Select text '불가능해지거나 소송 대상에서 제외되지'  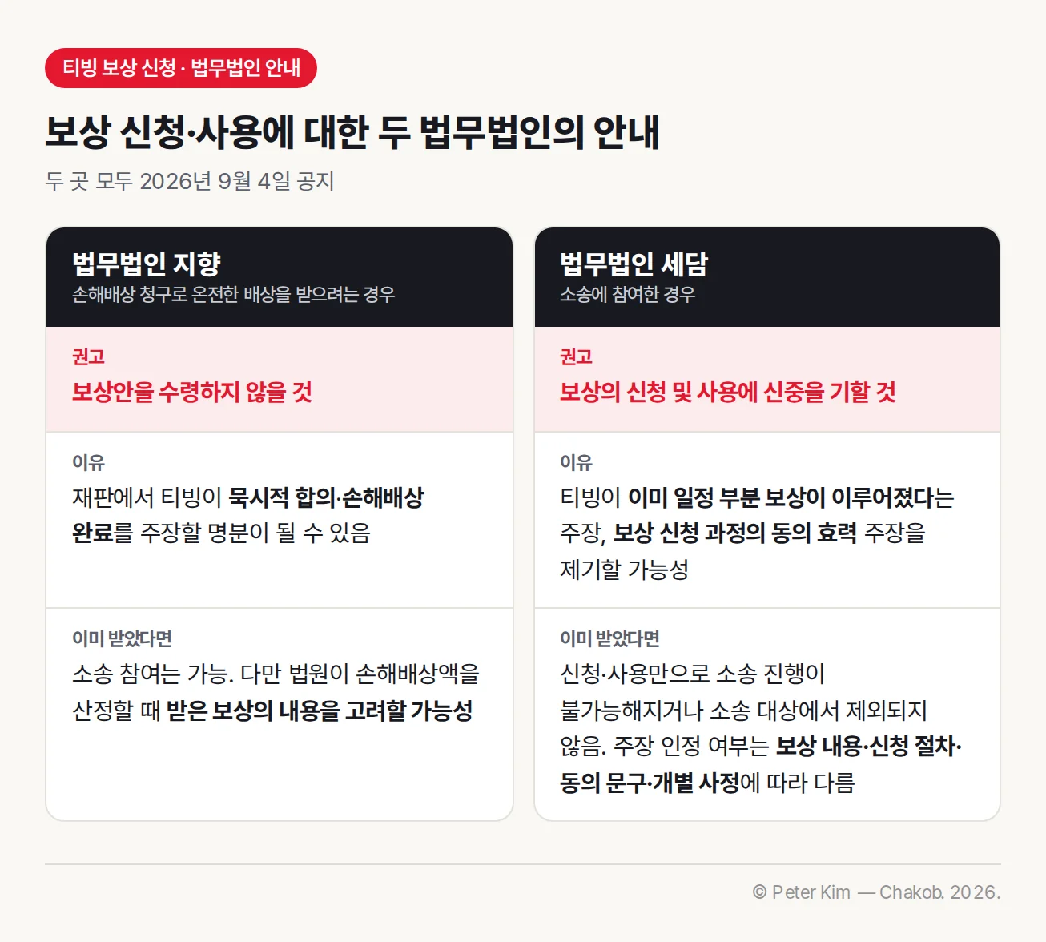(743, 711)
